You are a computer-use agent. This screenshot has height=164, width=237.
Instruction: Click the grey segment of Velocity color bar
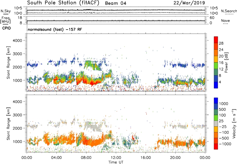coord(216,123)
